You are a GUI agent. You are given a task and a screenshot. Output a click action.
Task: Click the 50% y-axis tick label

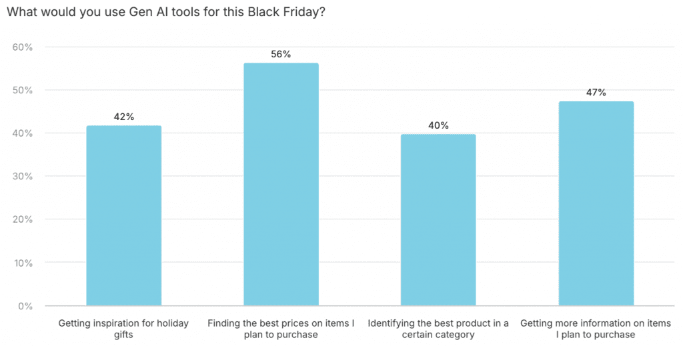point(23,91)
